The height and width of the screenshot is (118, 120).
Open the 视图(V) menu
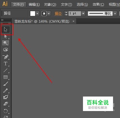(114, 4)
